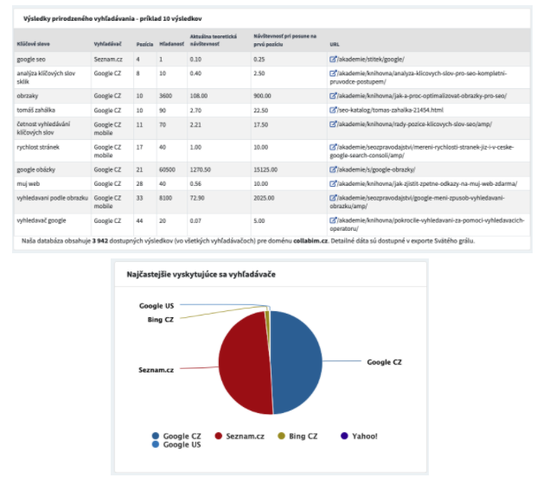Open external link icon for rady-pozice-klicovych-slov URL

pyautogui.click(x=333, y=124)
